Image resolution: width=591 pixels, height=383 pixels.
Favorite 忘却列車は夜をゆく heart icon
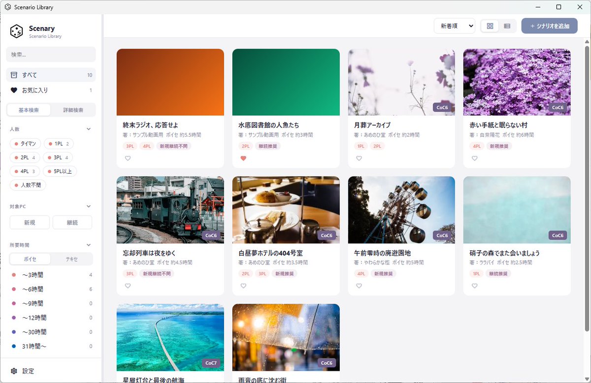[x=128, y=286]
